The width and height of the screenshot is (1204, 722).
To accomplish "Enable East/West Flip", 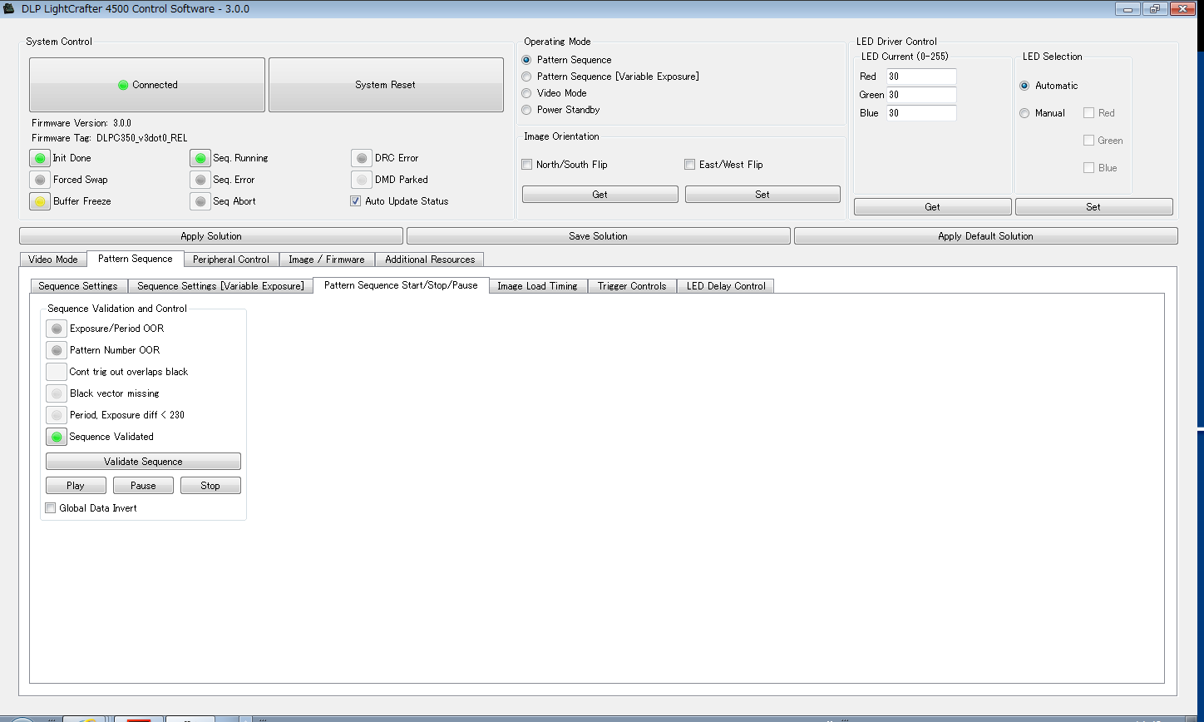I will click(689, 165).
